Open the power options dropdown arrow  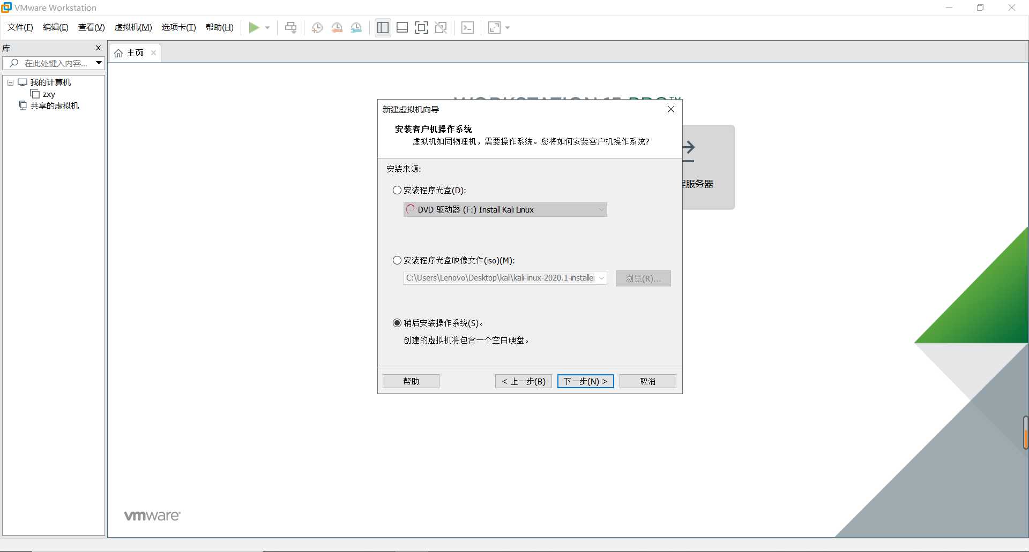pos(267,28)
